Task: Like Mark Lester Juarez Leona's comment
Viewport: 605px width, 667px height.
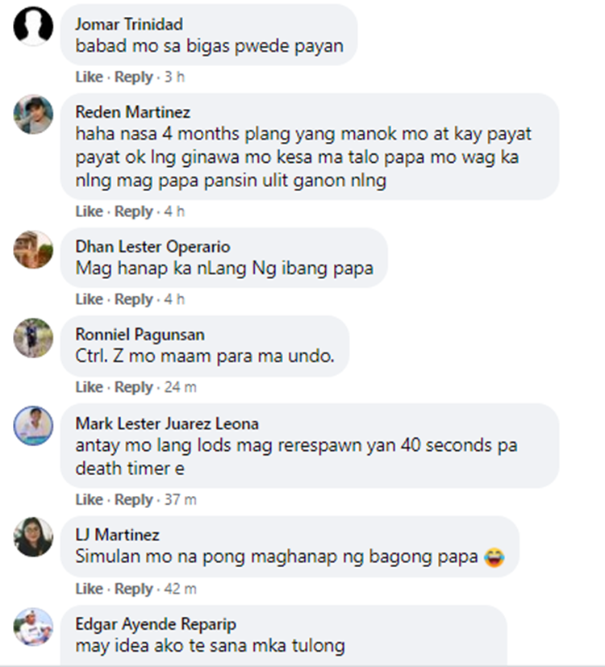Action: click(x=90, y=499)
